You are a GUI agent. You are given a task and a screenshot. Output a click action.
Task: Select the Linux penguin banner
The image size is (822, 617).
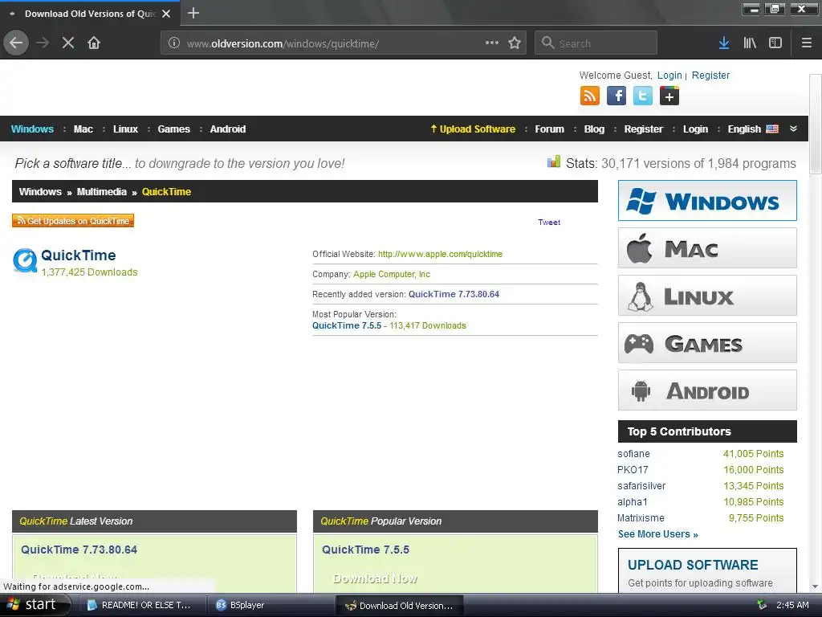[x=707, y=296]
